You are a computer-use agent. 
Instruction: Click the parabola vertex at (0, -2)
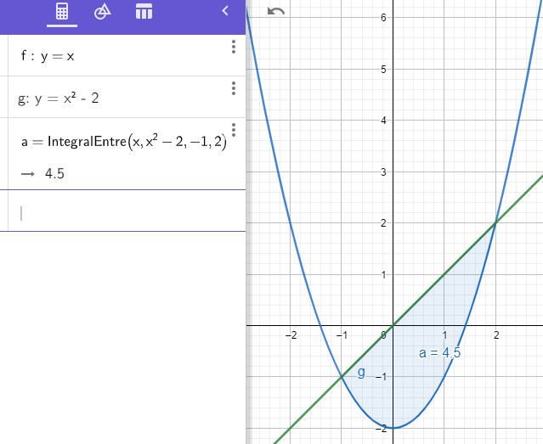[393, 428]
